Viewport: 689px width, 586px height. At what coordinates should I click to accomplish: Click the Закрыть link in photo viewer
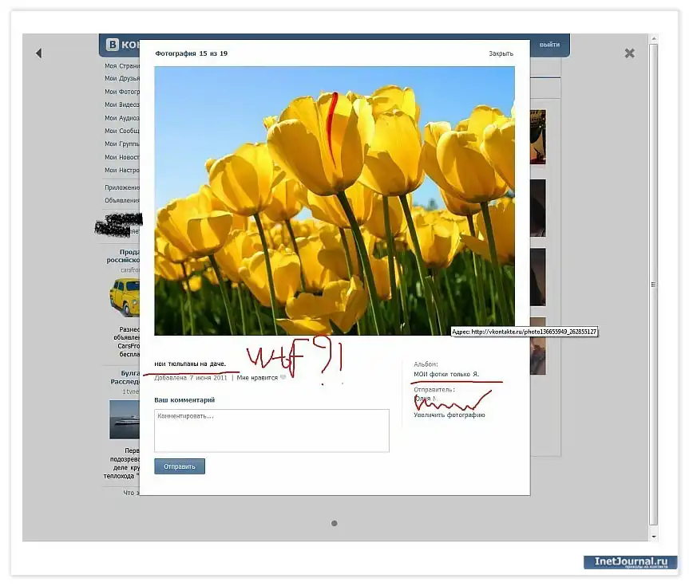point(501,53)
